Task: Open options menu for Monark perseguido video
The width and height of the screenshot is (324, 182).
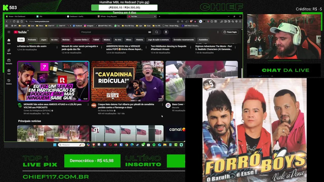Action: [x=102, y=47]
